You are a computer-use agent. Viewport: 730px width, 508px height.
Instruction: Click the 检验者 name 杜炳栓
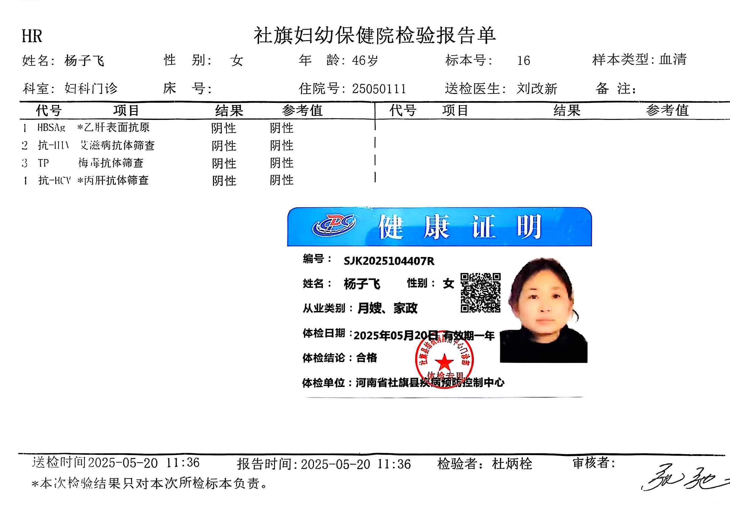tap(512, 464)
